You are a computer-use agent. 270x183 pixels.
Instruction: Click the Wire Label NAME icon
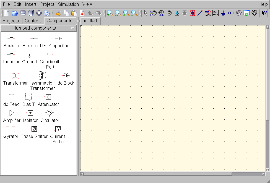207,13
